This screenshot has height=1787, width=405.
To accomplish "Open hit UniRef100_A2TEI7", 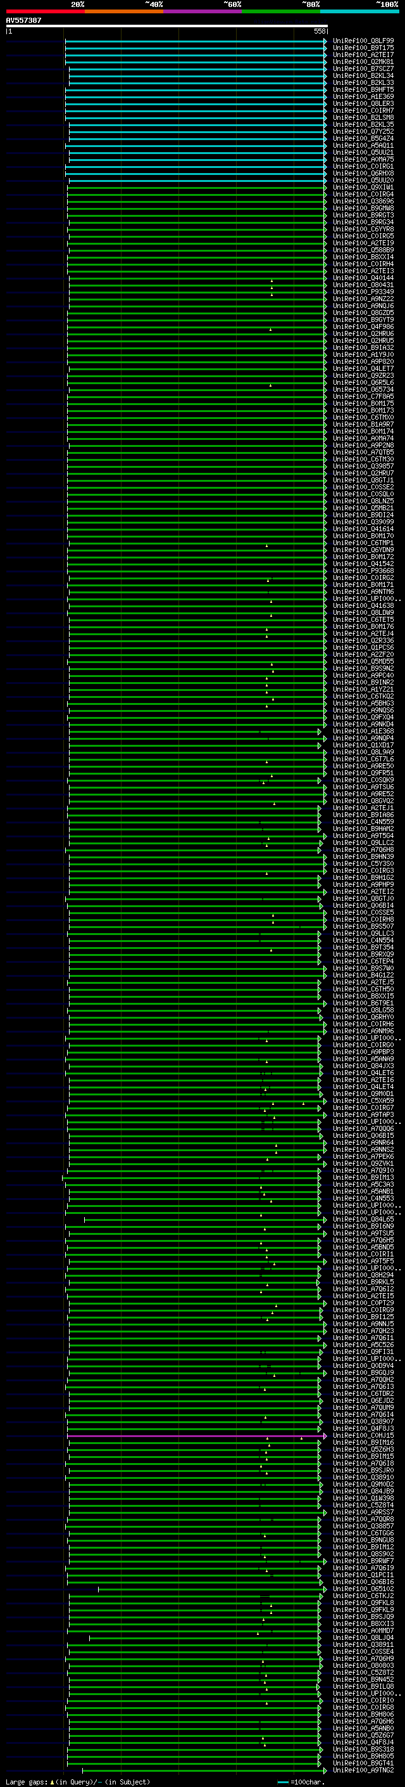I will [x=363, y=55].
